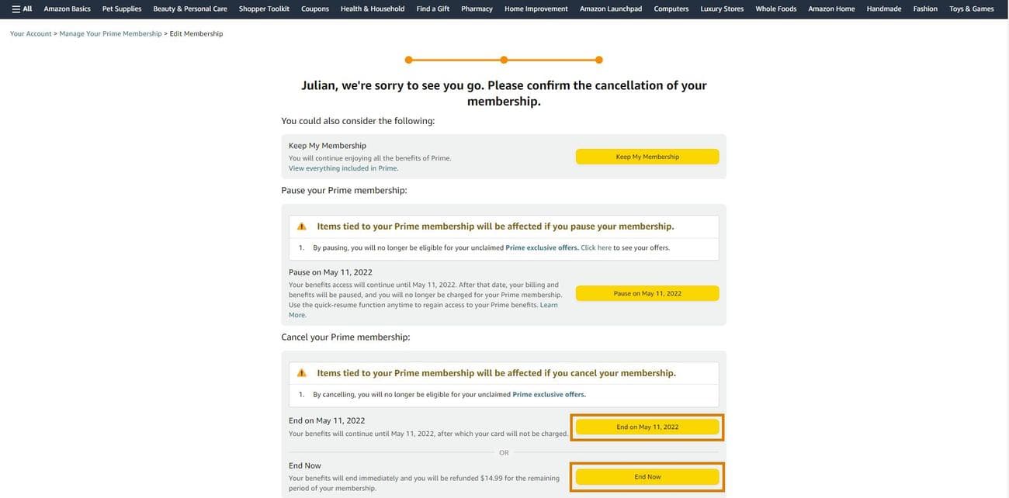Click the warning icon in the cancel membership notice
Screen dimensions: 1009x498
point(300,371)
